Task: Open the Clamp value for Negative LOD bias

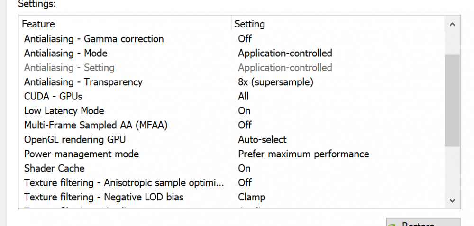Action: (x=252, y=197)
